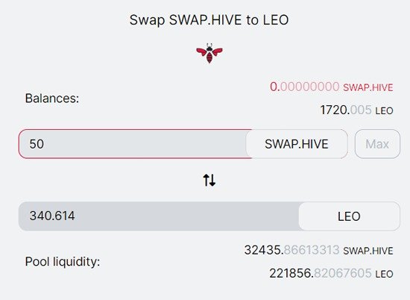Click the Swap SWAP.HIVE to LEO heading

point(209,20)
